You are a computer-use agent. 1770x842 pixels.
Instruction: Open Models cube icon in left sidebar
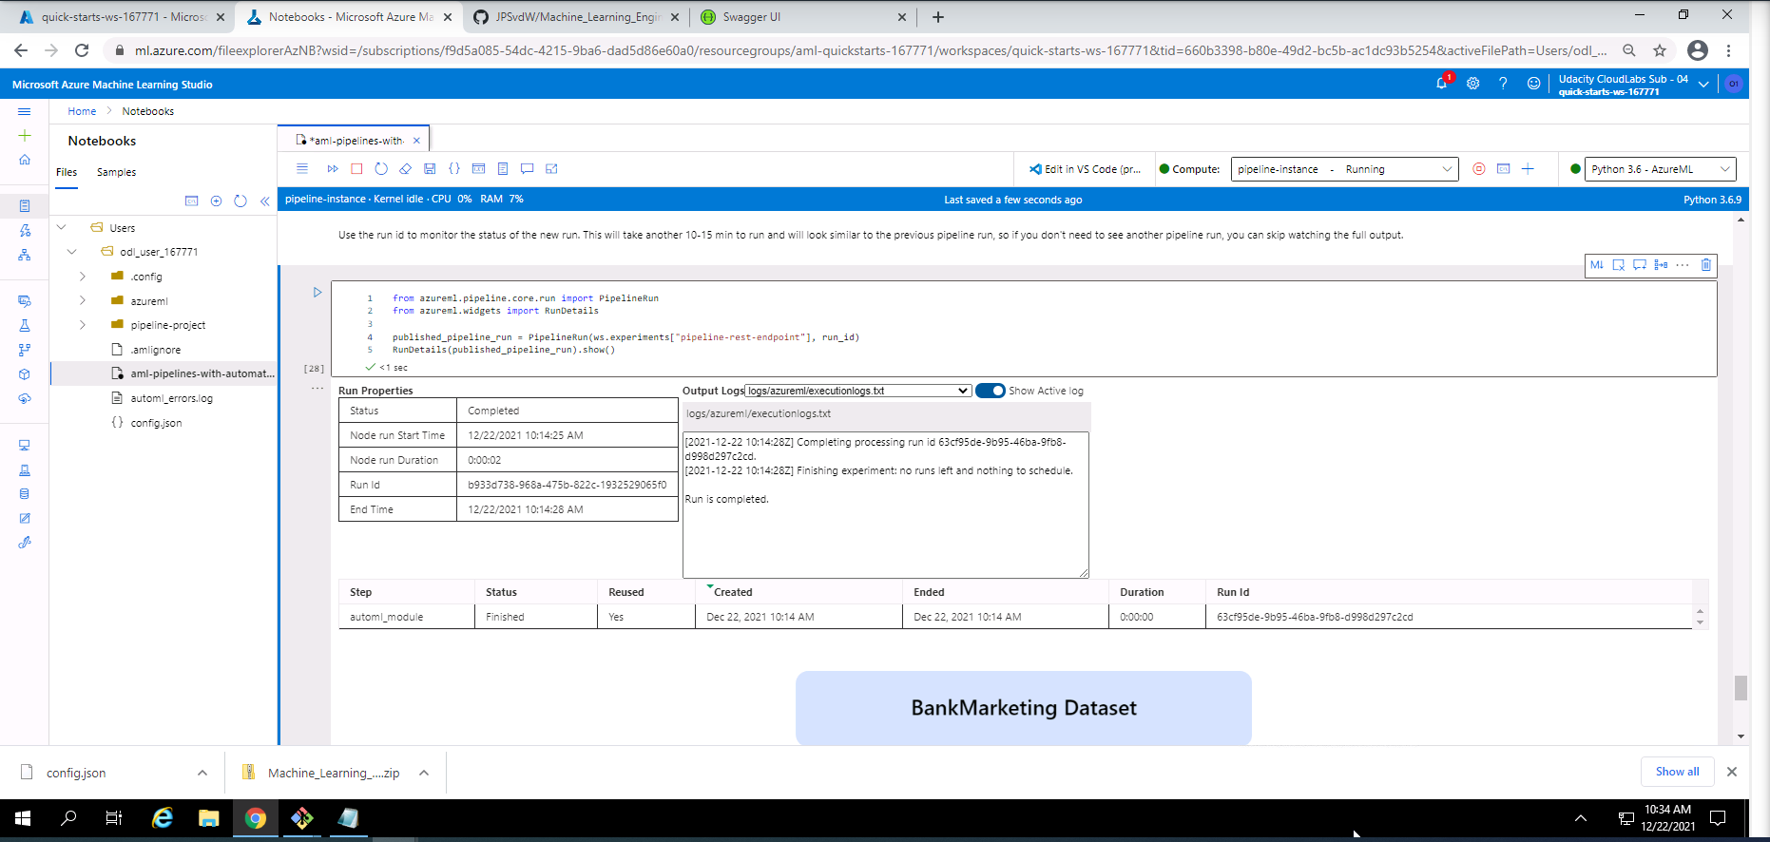click(25, 374)
